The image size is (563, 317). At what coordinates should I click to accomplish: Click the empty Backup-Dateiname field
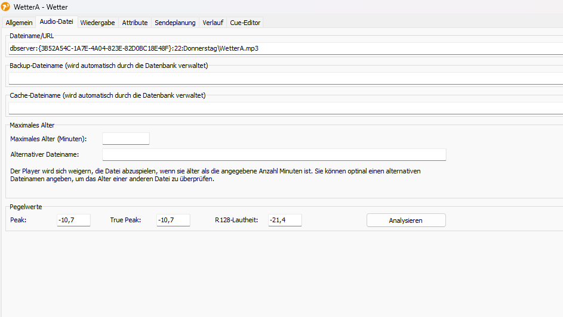(286, 79)
